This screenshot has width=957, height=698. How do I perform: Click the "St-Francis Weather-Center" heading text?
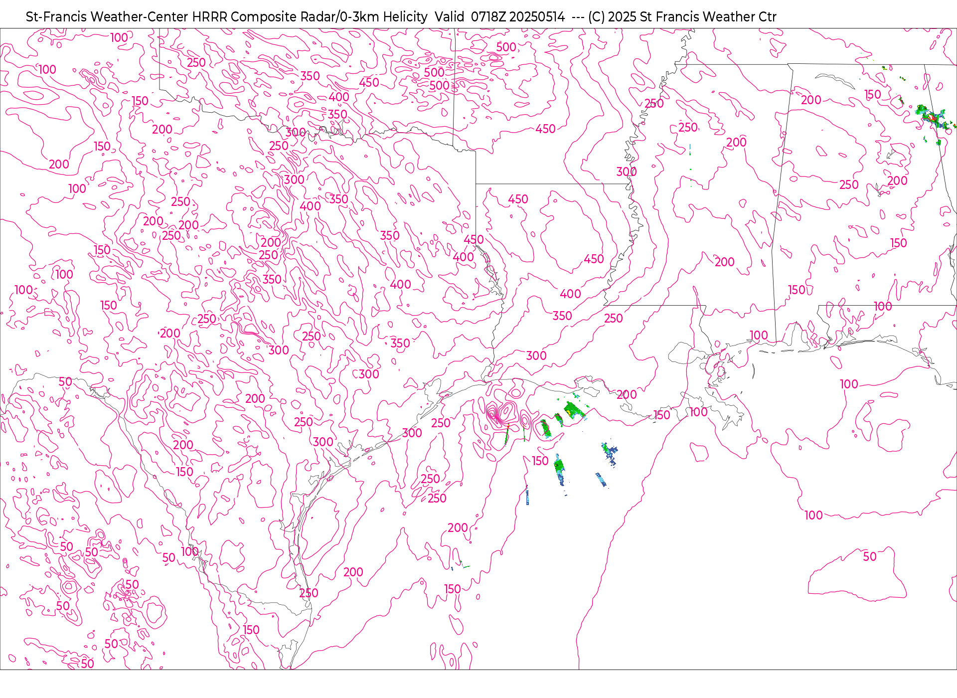(107, 17)
